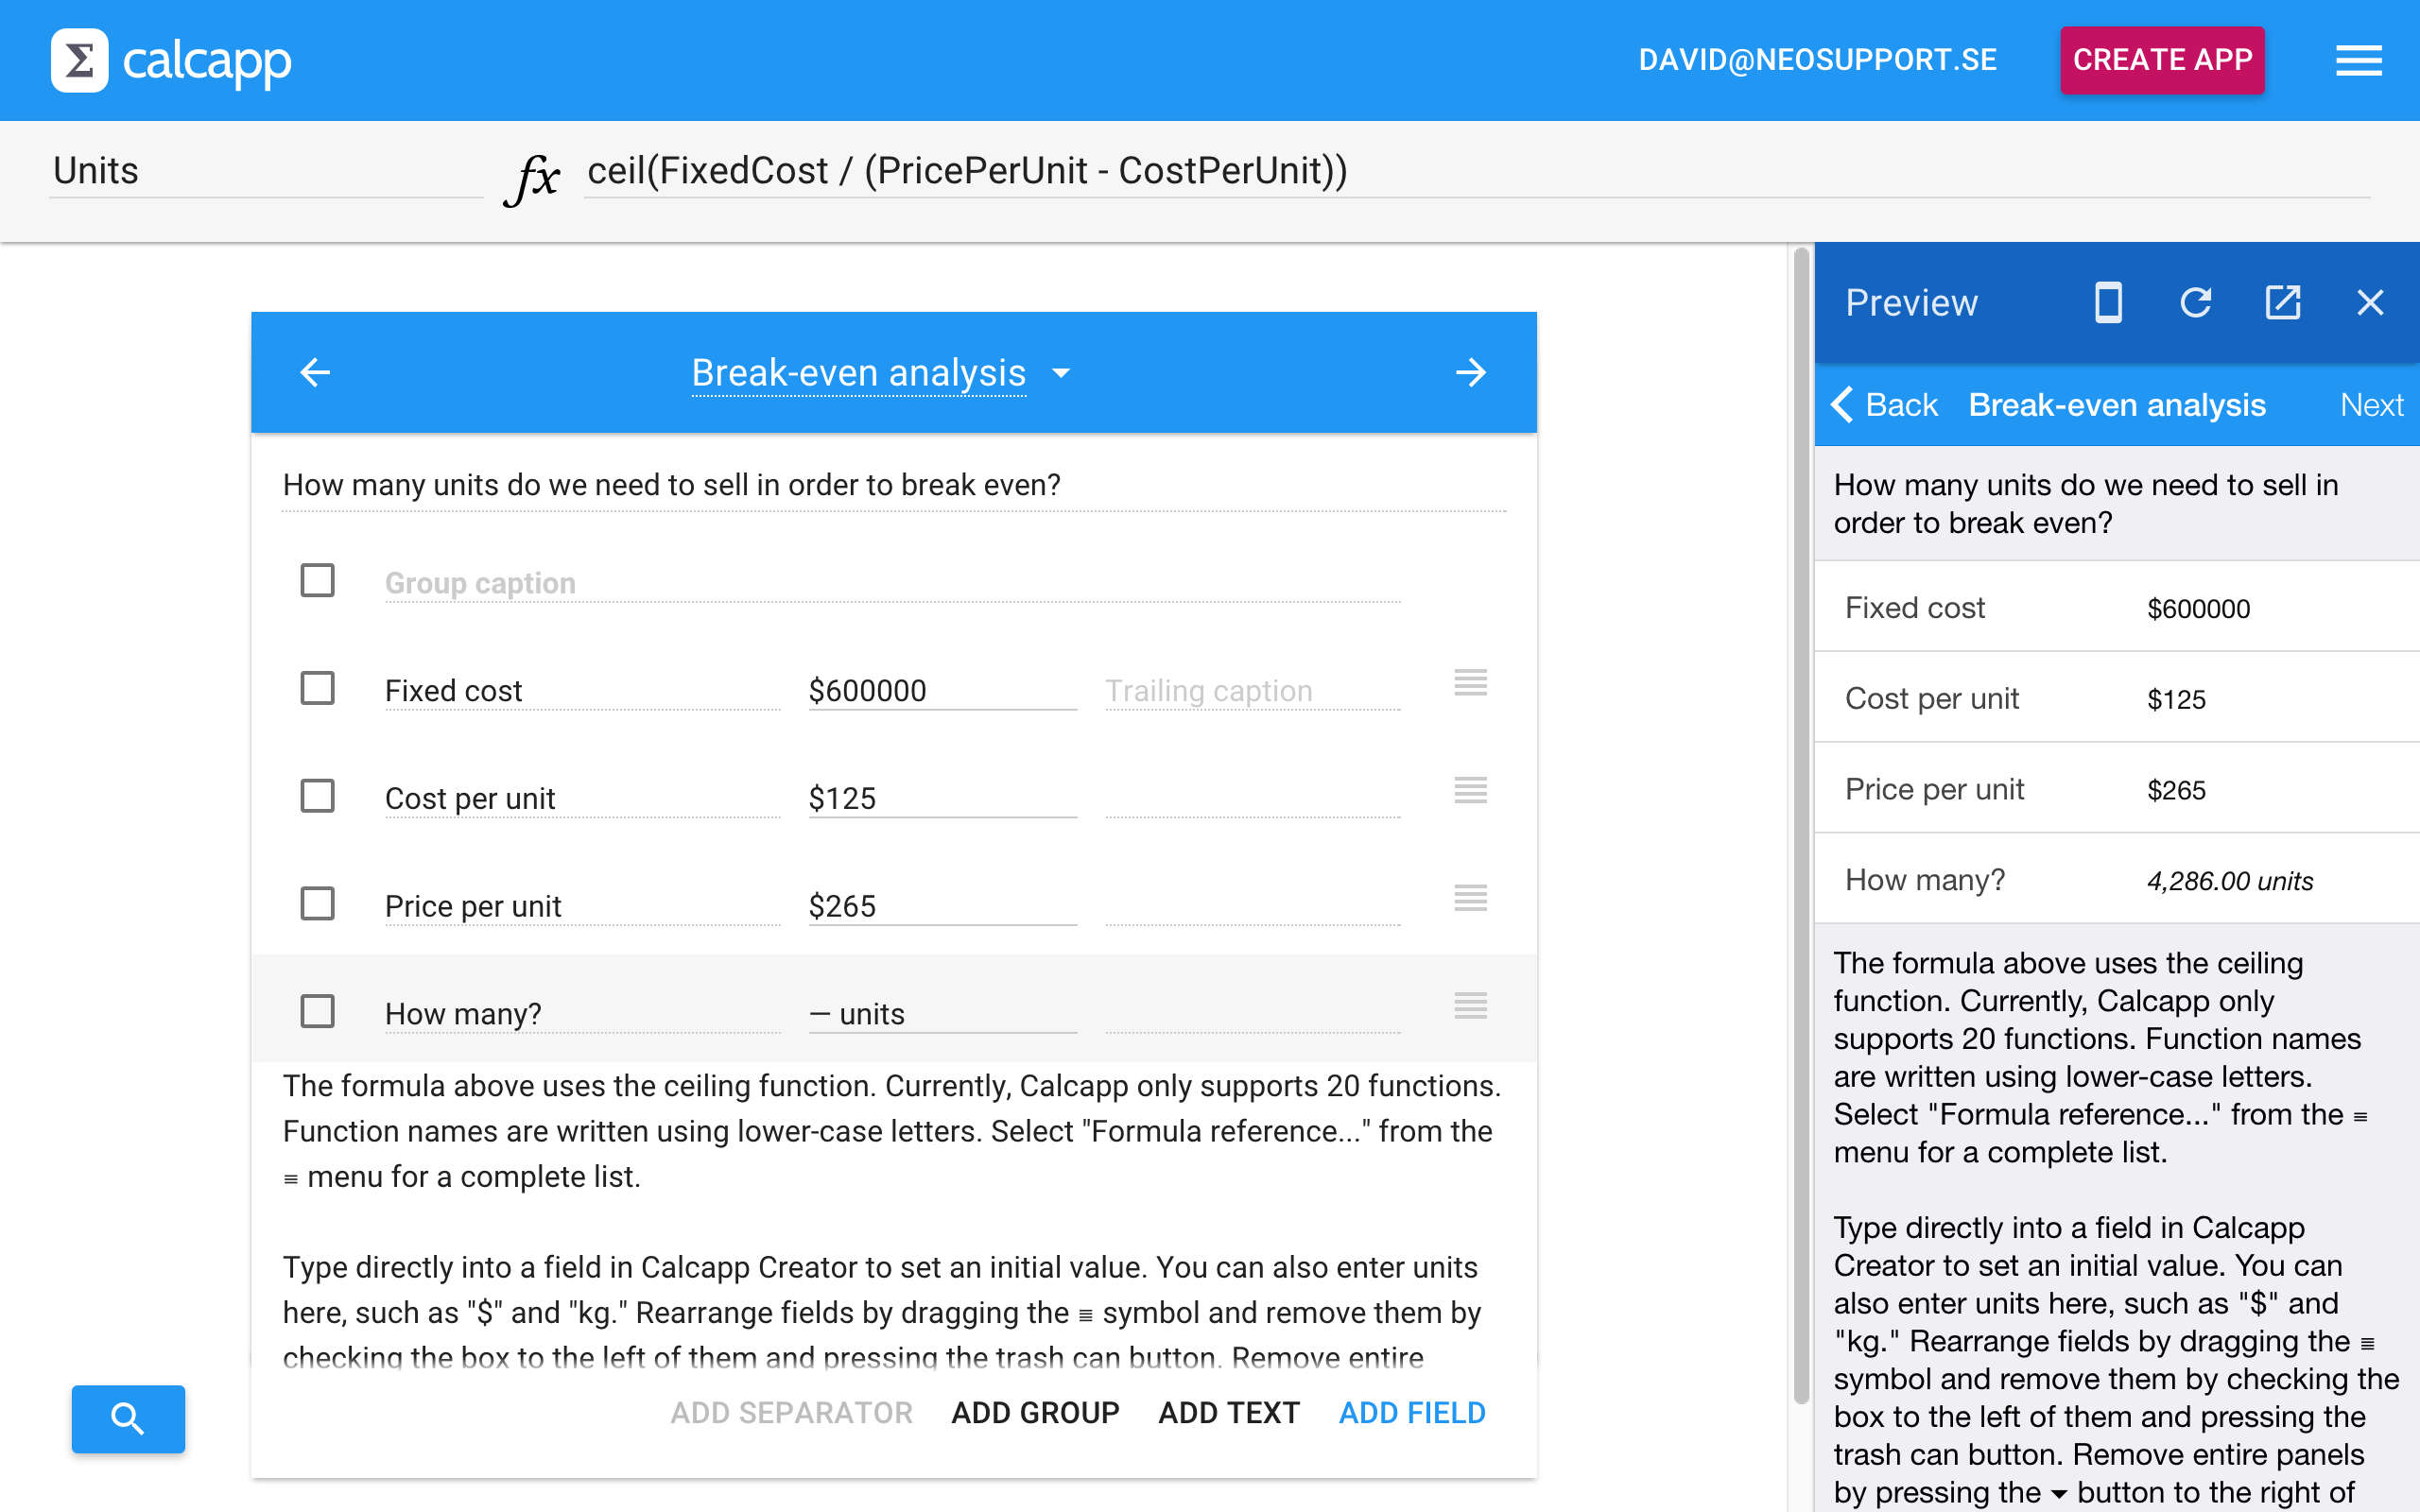
Task: Click the preview $125 value
Action: tap(2176, 700)
